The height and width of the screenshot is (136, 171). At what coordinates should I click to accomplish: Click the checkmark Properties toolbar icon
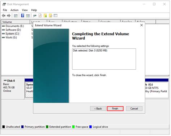40,16
